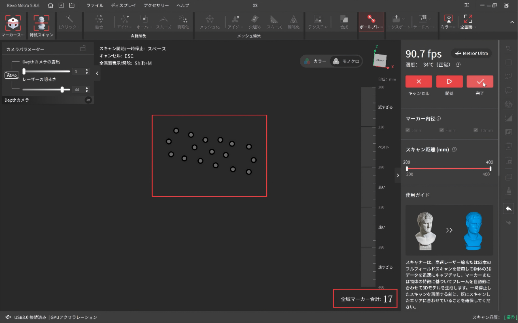
Task: Toggle the 10mm marker diameter checkbox
Action: point(476,130)
